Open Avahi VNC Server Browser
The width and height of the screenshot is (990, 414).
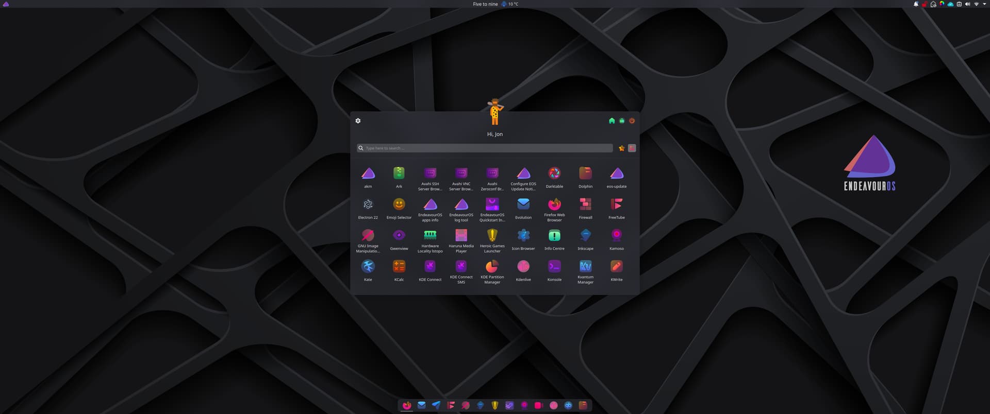tap(461, 178)
